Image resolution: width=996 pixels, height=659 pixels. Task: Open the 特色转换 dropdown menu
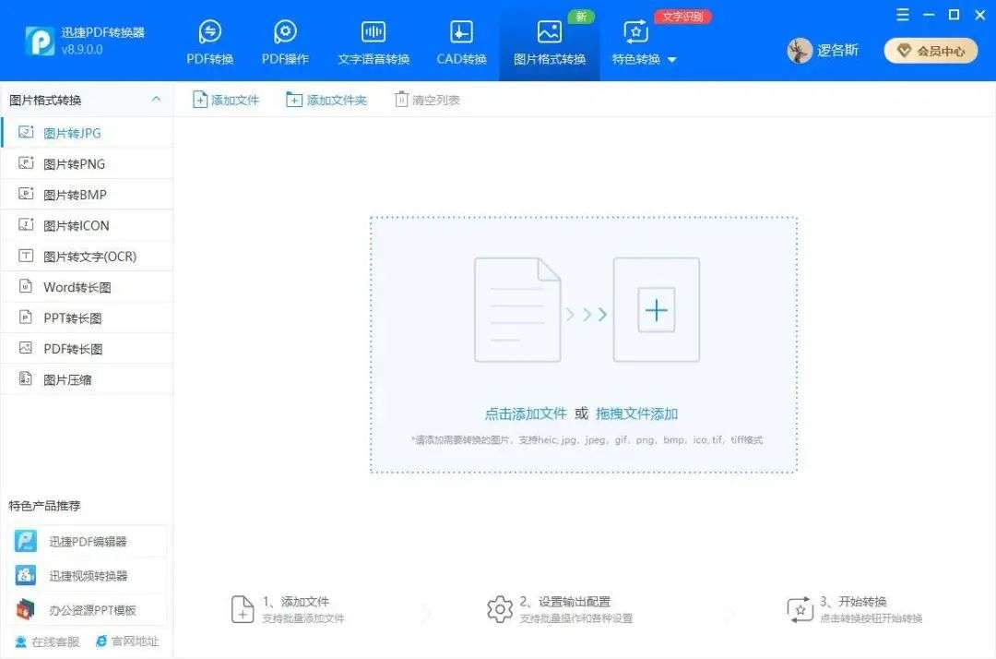tap(644, 42)
